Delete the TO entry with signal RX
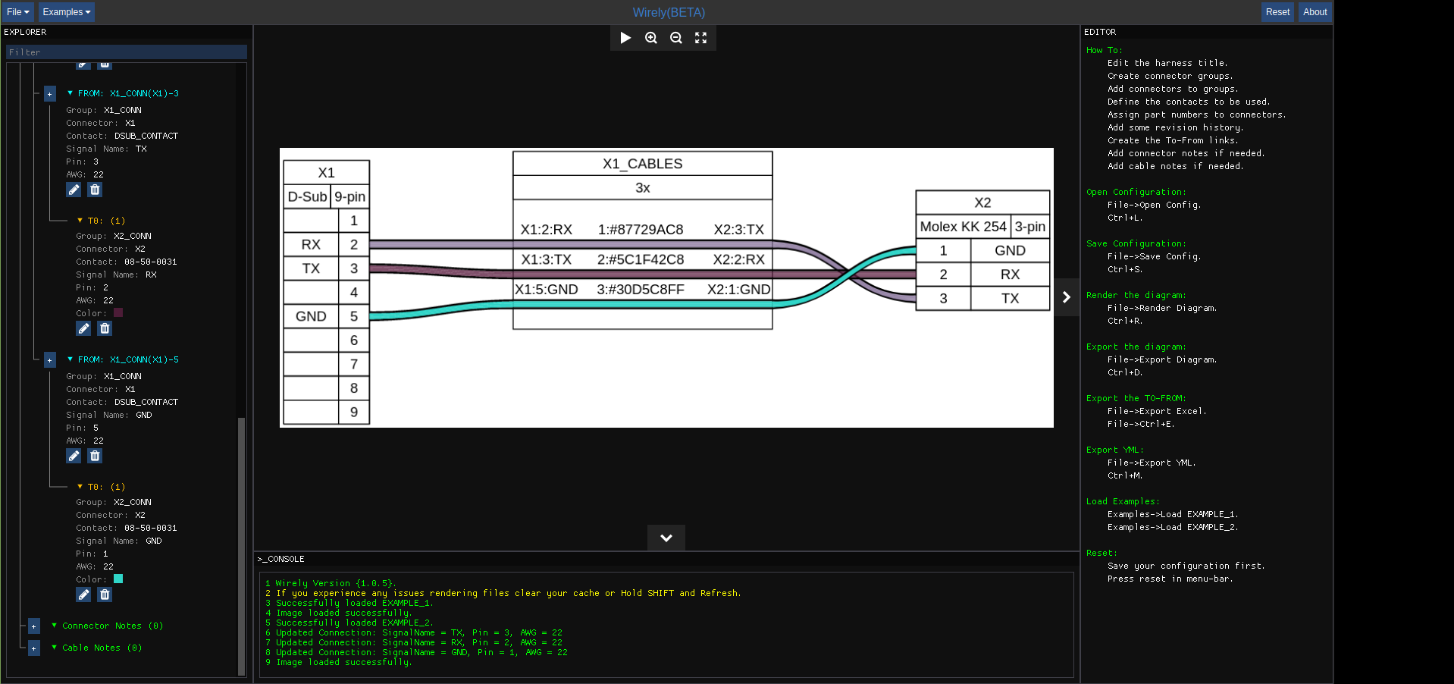Image resolution: width=1454 pixels, height=684 pixels. tap(105, 328)
